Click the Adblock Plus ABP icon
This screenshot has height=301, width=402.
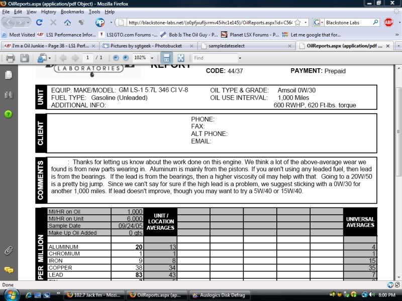[x=388, y=23]
